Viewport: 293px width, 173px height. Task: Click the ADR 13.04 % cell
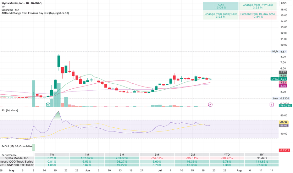tap(221, 6)
